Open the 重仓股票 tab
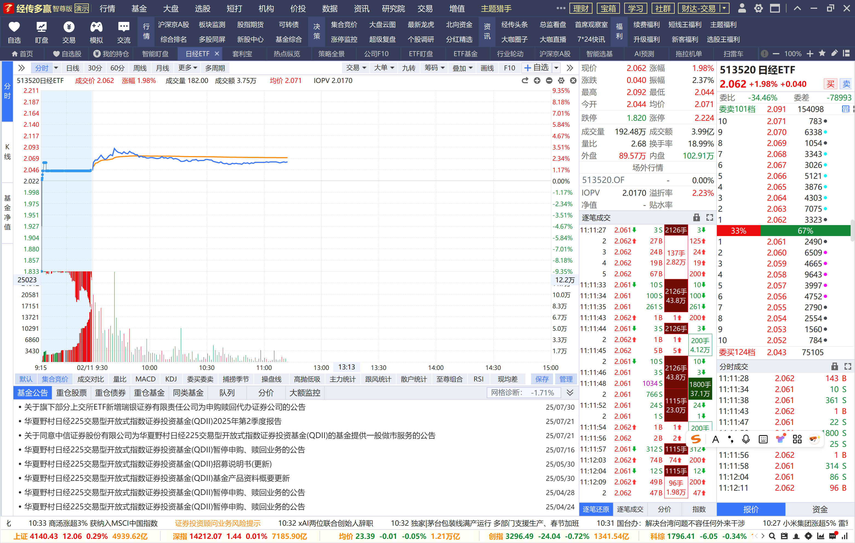Screen dimensions: 855x543 tap(71, 393)
